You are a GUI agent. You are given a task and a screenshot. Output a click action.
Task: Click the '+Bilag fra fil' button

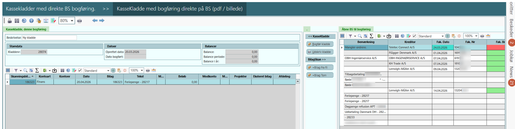pos(319,67)
